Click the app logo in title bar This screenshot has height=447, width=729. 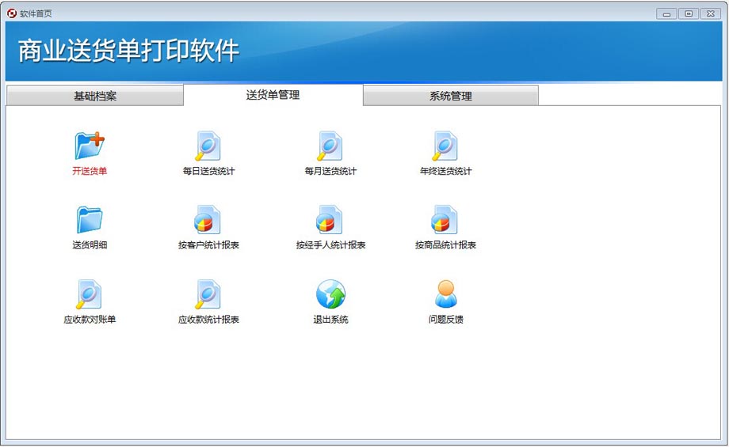tap(12, 13)
